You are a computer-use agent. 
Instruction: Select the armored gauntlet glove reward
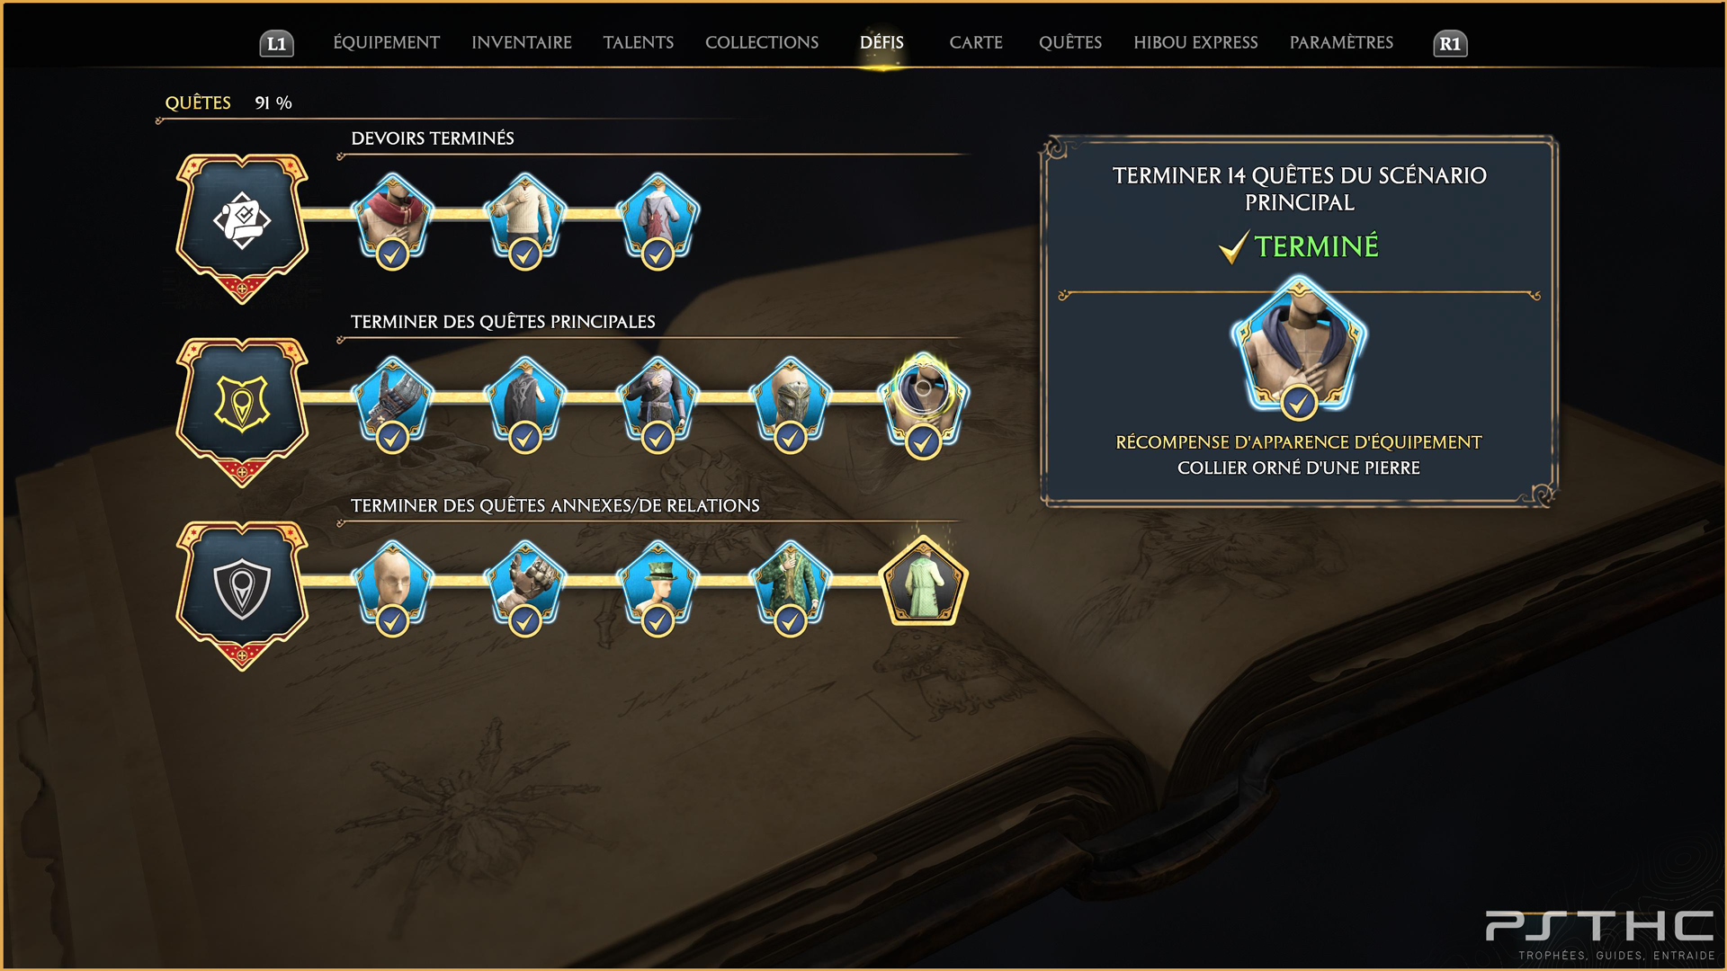click(392, 402)
